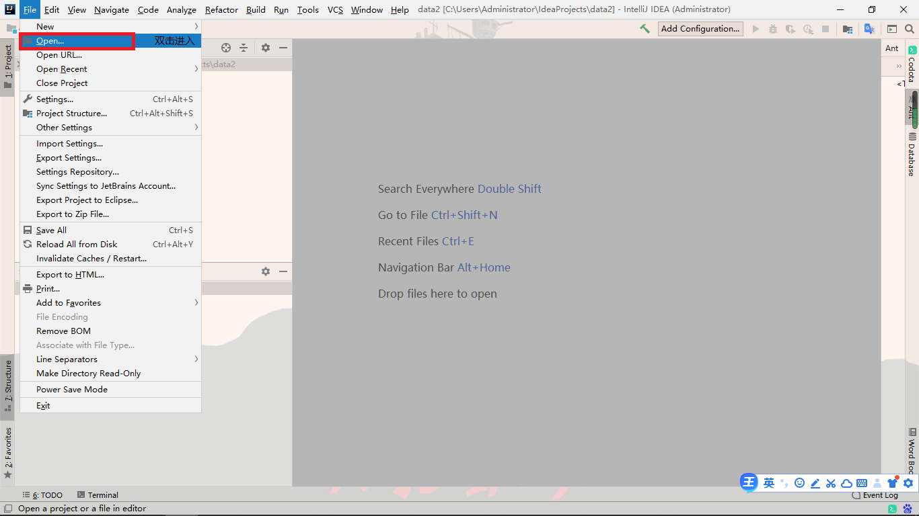The image size is (919, 516).
Task: Expand the Other Settings submenu arrow
Action: pyautogui.click(x=196, y=128)
